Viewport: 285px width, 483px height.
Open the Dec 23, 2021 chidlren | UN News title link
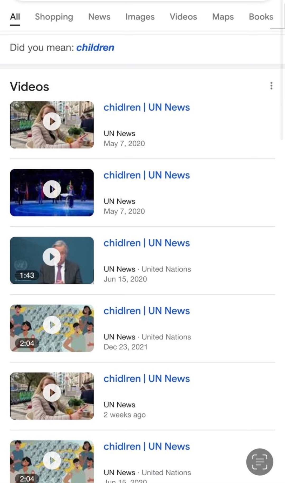point(146,311)
